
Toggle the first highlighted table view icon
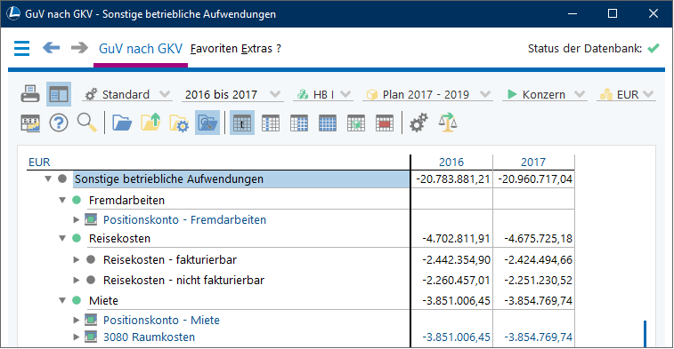(x=242, y=123)
